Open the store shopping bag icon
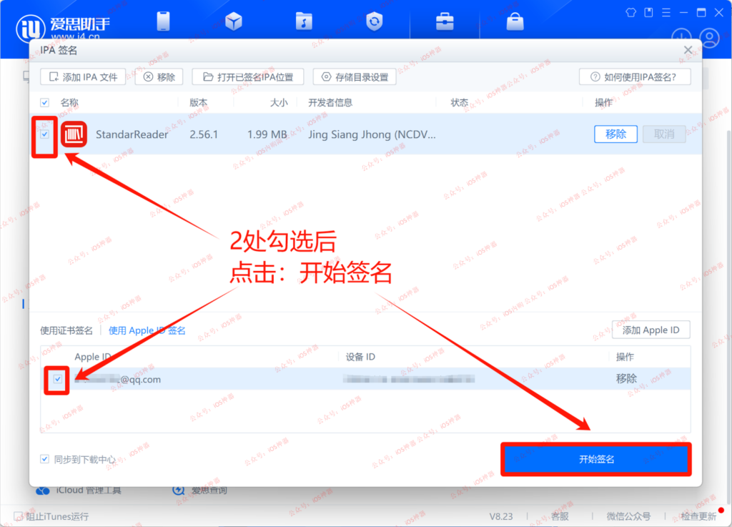Image resolution: width=732 pixels, height=527 pixels. [x=515, y=21]
